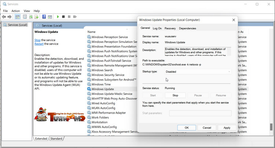This screenshot has height=148, width=275.
Task: Click the Name column header
Action: (x=92, y=32)
